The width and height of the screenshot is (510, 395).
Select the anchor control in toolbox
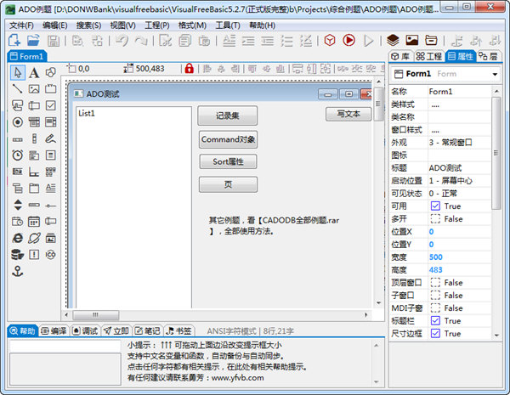[18, 271]
